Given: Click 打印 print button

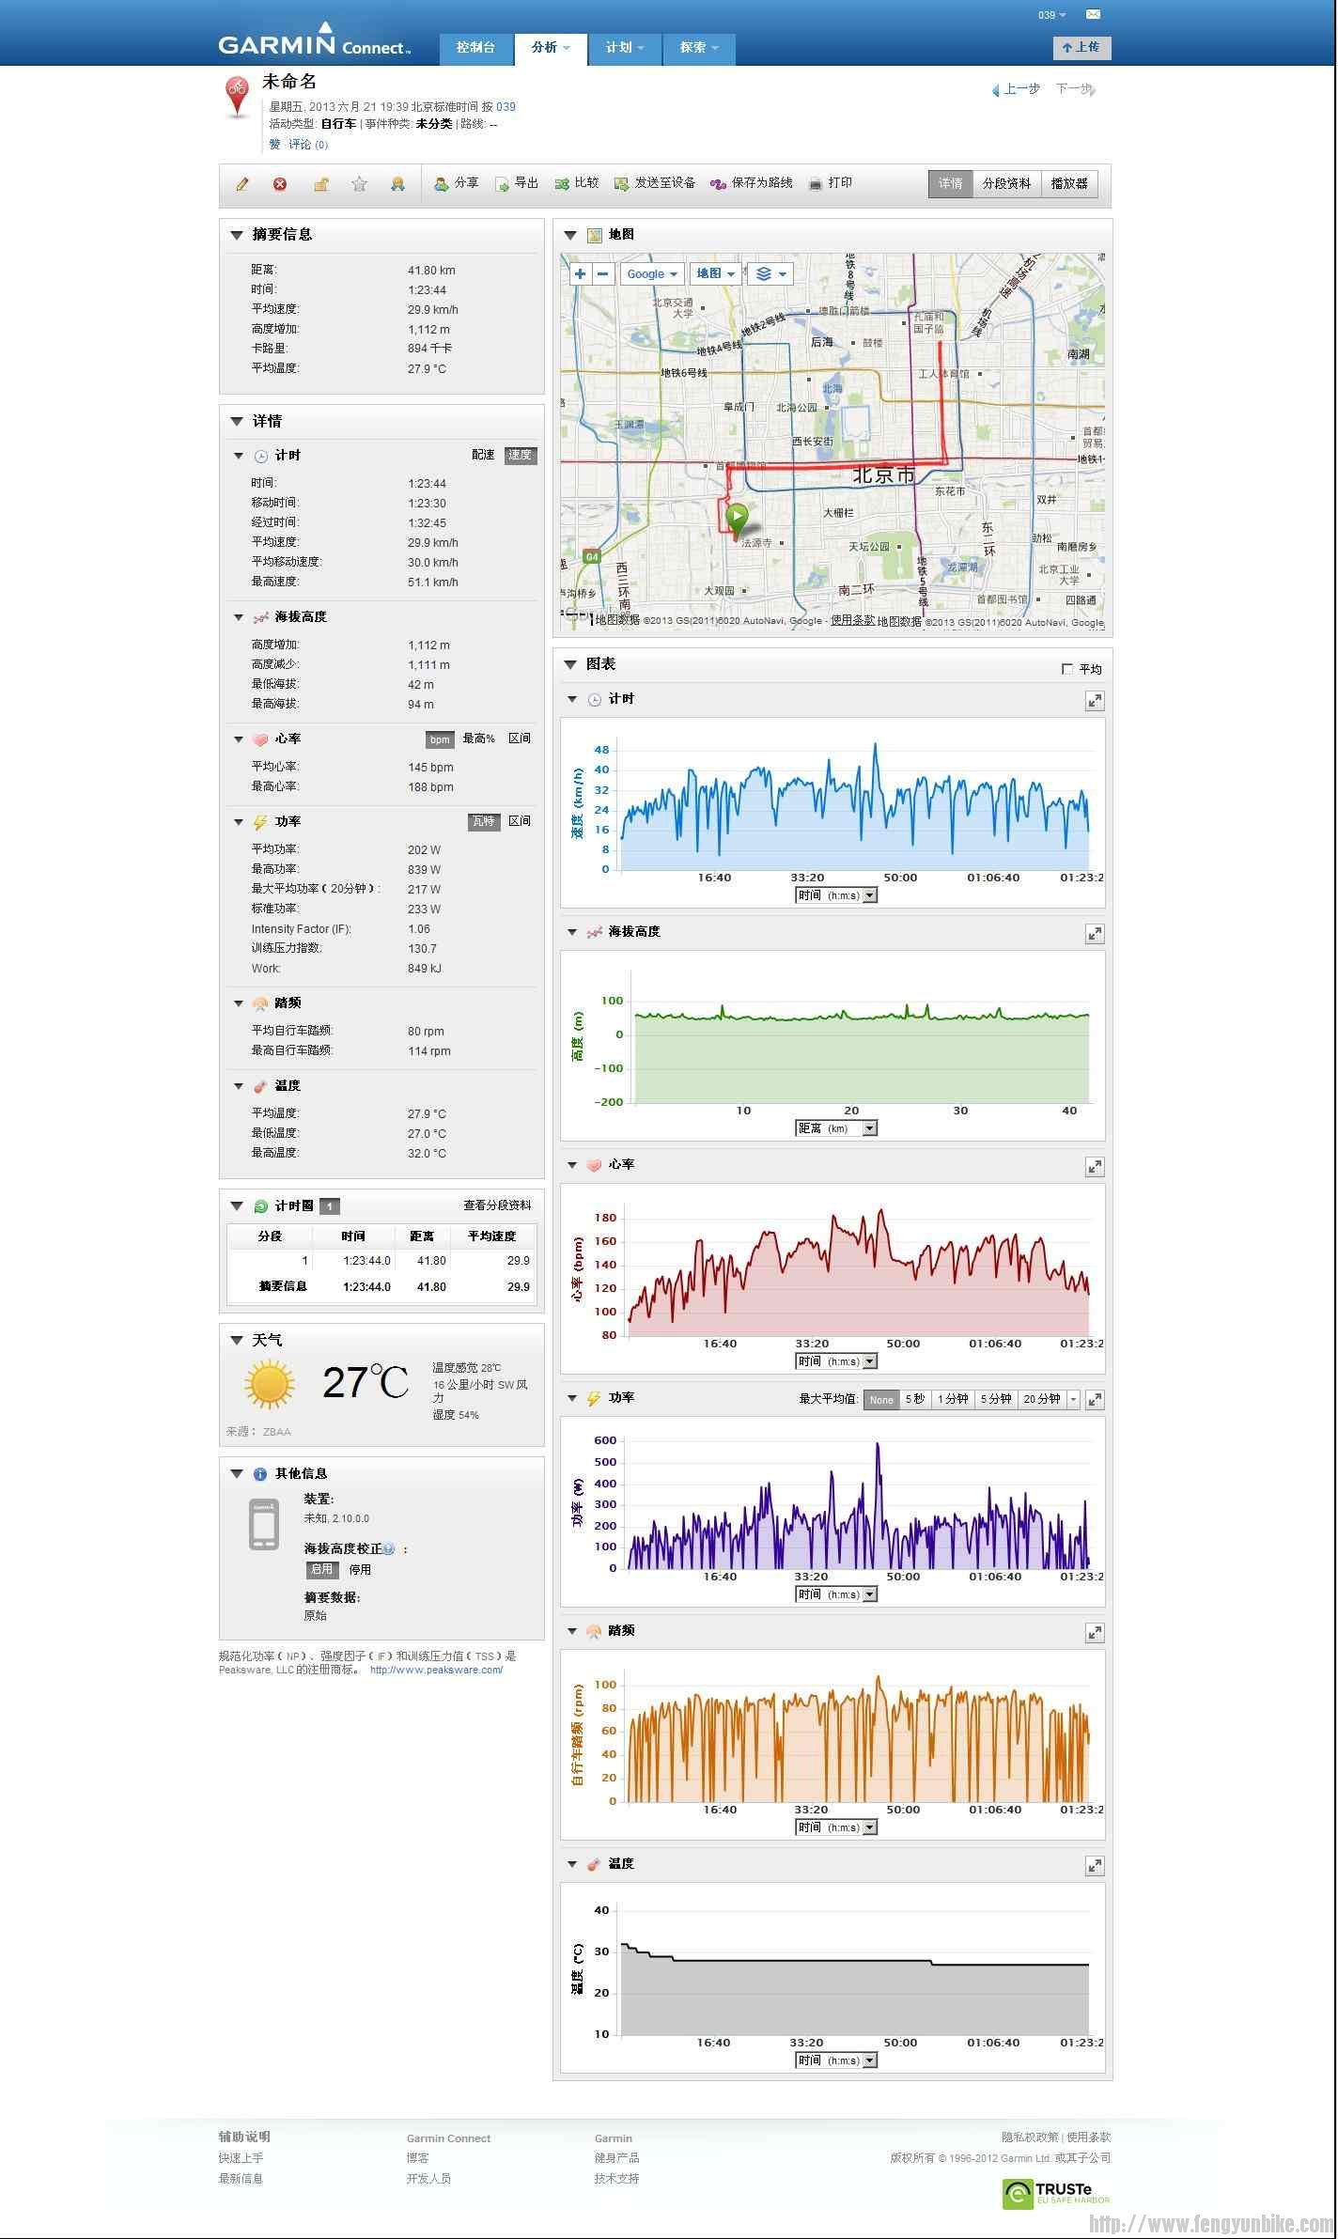Looking at the screenshot, I should 830,183.
